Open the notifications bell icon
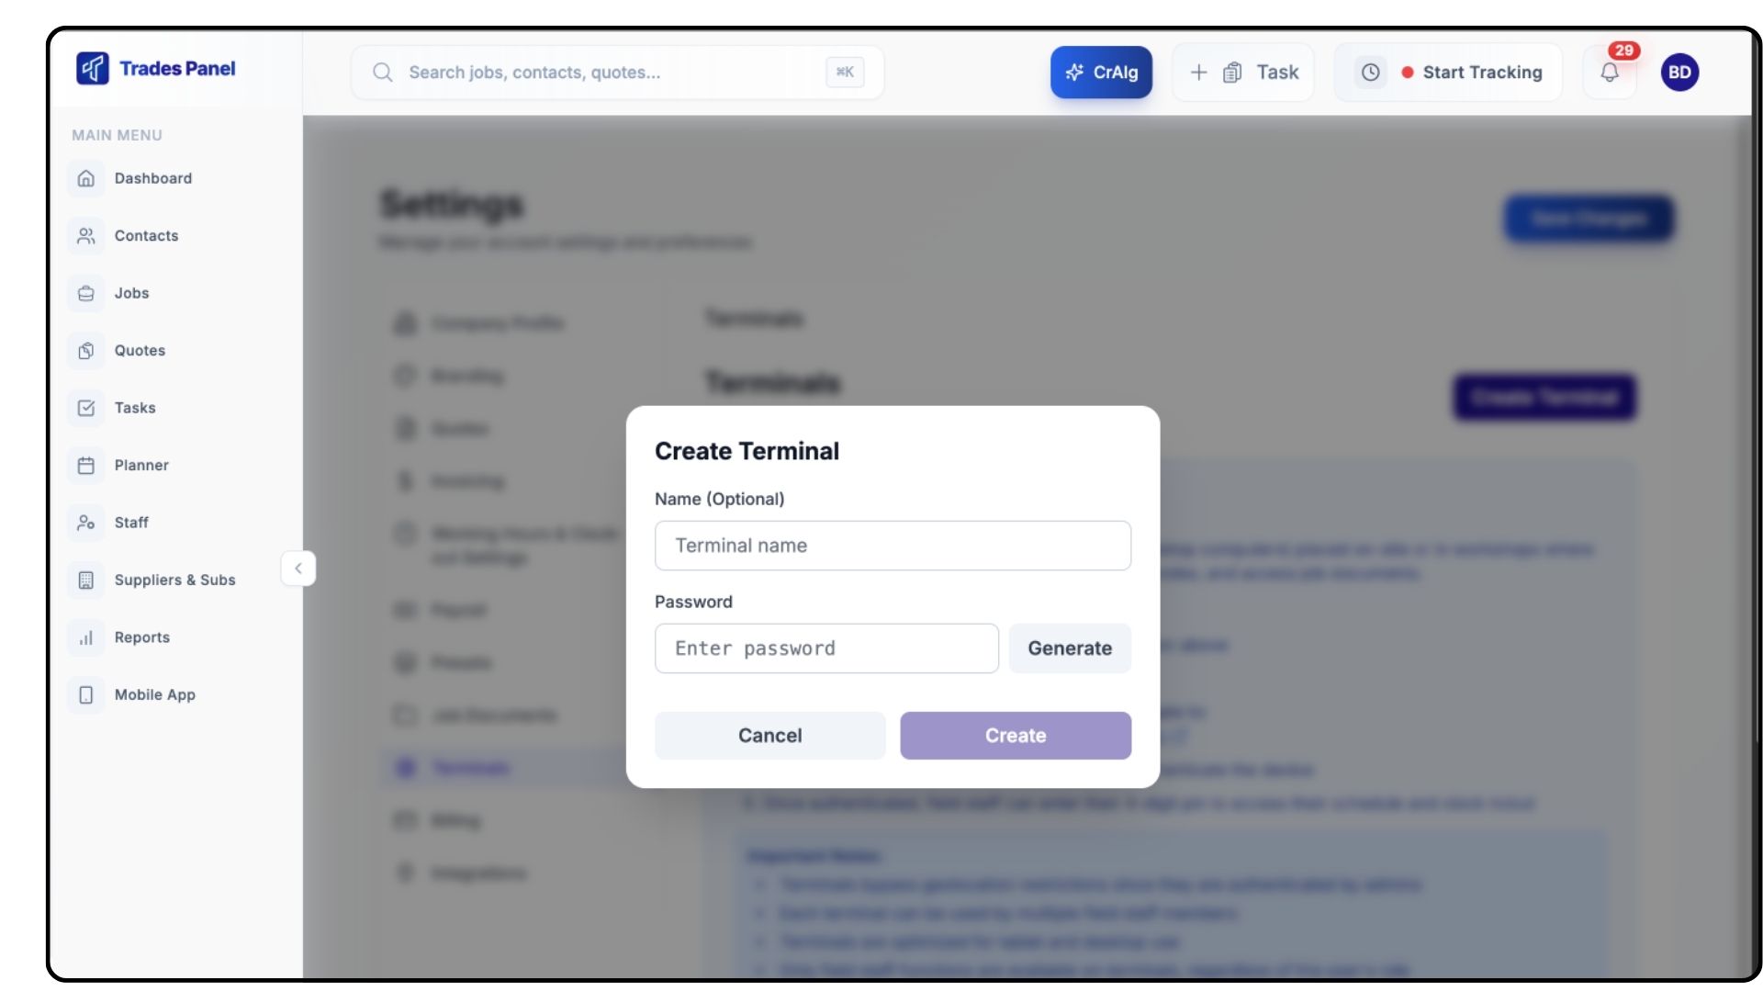This screenshot has width=1763, height=992. coord(1610,73)
